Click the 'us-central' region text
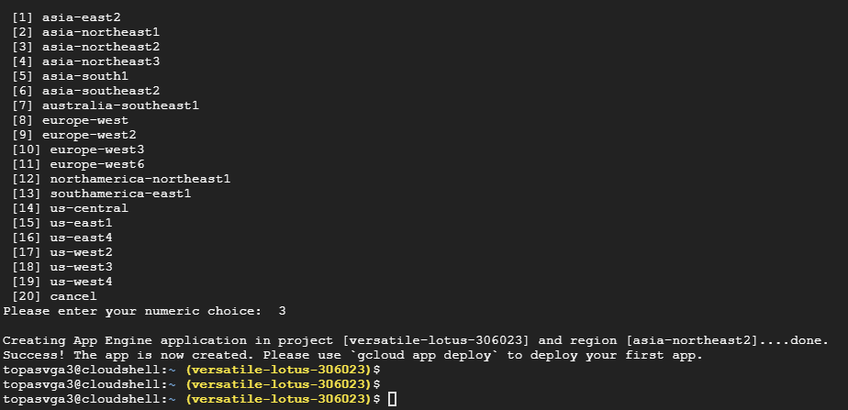 click(x=89, y=208)
